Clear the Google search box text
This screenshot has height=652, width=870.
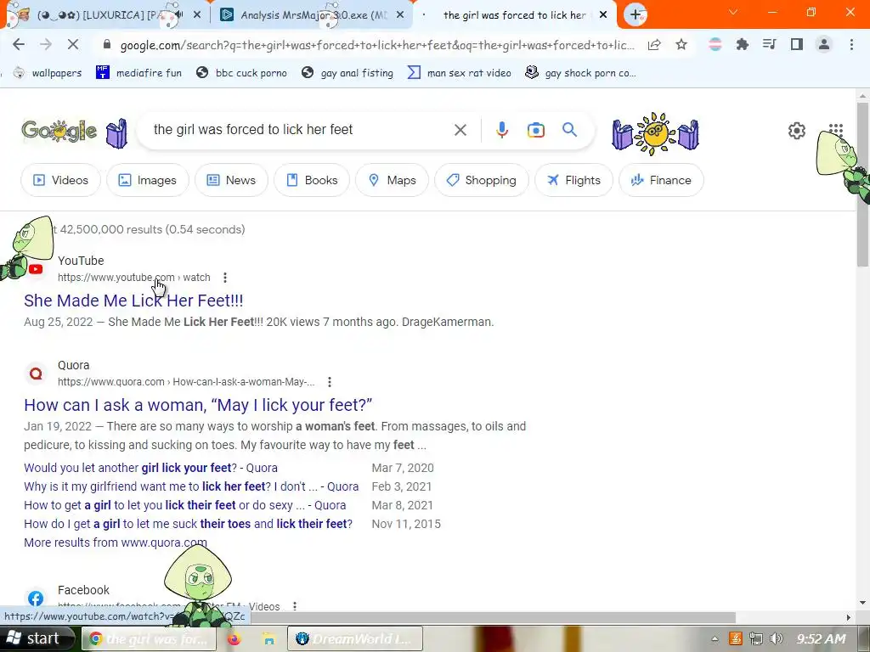click(460, 130)
